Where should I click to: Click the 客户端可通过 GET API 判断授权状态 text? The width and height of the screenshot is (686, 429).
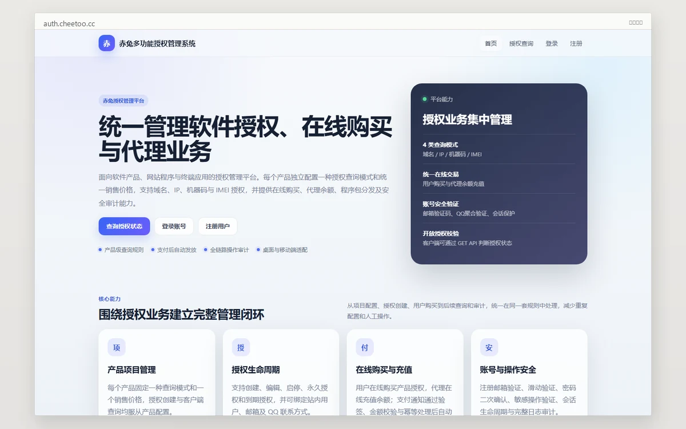point(467,243)
